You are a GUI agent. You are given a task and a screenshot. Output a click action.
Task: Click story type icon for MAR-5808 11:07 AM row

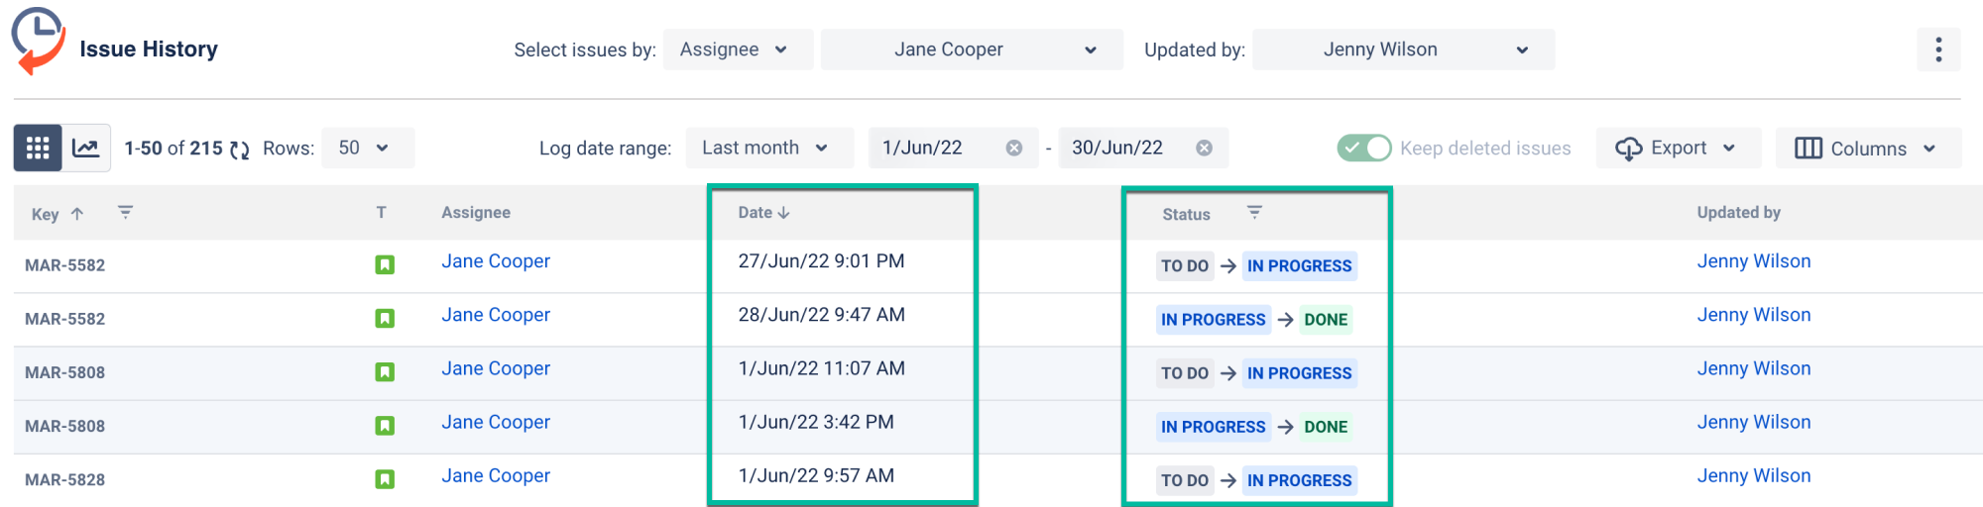[x=385, y=371]
